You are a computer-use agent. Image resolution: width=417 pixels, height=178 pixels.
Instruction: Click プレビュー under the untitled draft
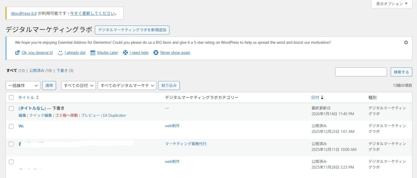coord(90,115)
